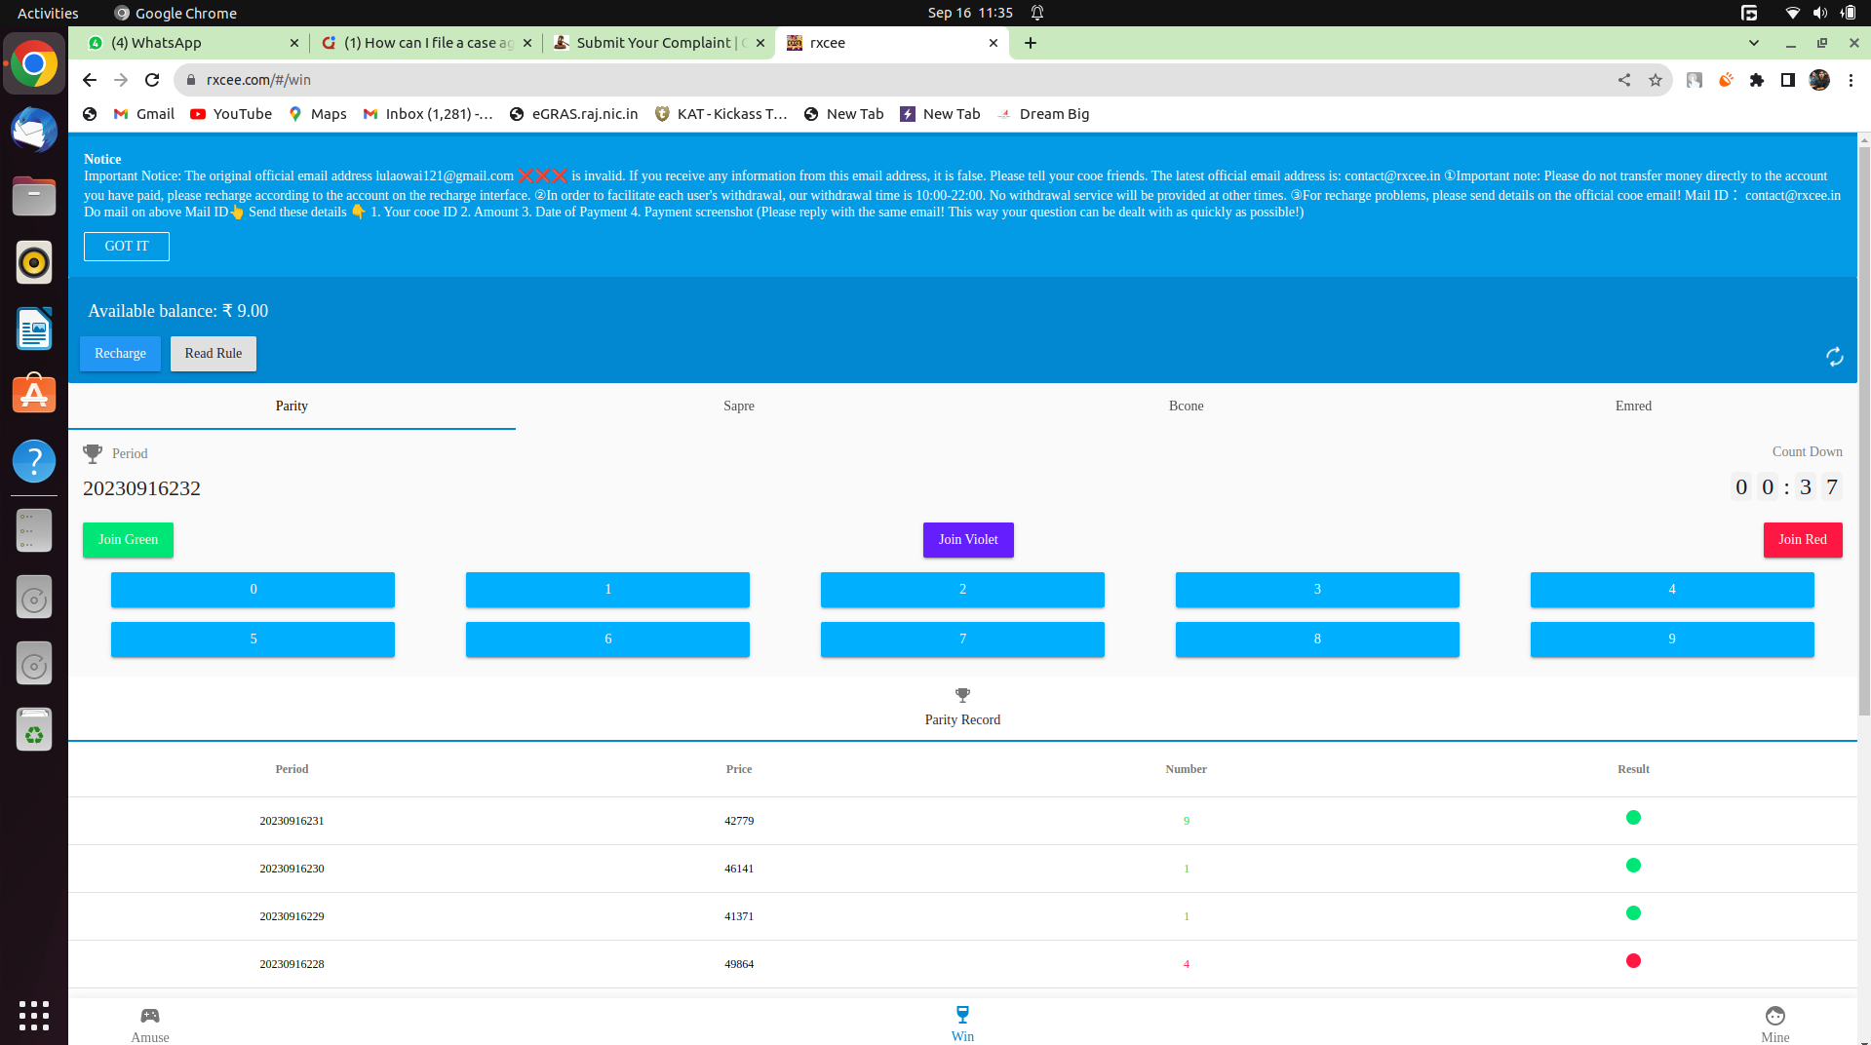The height and width of the screenshot is (1045, 1871).
Task: Bookmark this page with star icon
Action: pyautogui.click(x=1656, y=80)
